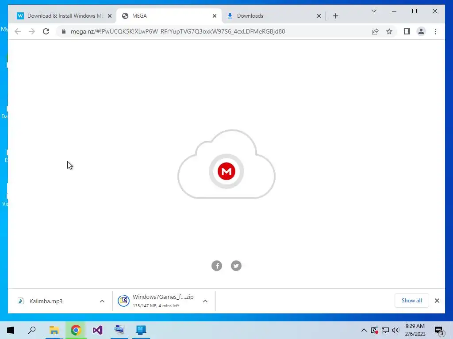Image resolution: width=453 pixels, height=339 pixels.
Task: Click the volume tray icon
Action: (395, 330)
